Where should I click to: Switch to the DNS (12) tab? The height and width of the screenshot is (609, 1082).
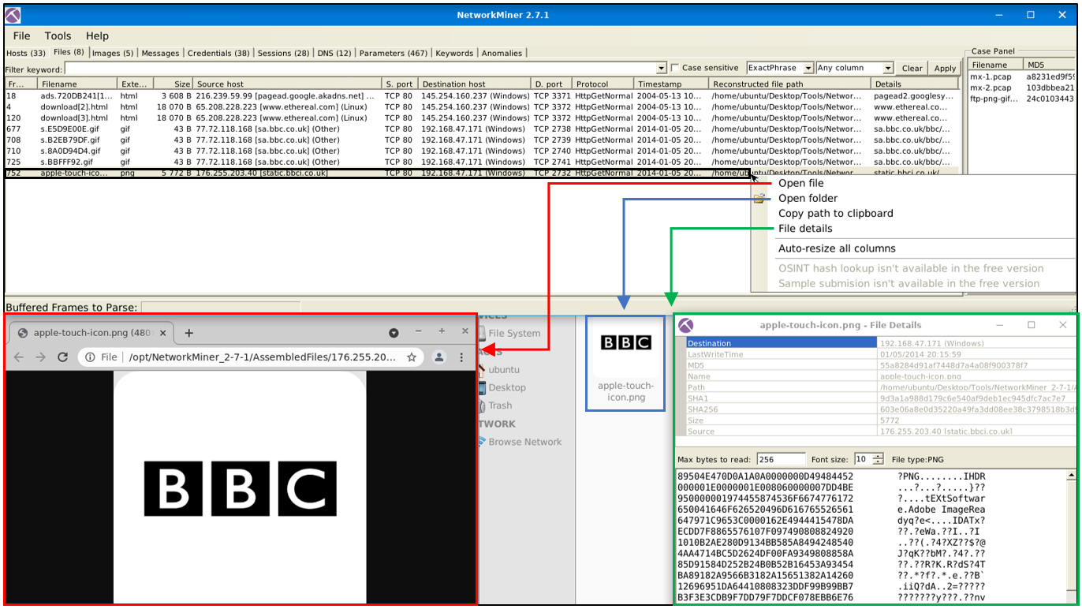pyautogui.click(x=334, y=53)
